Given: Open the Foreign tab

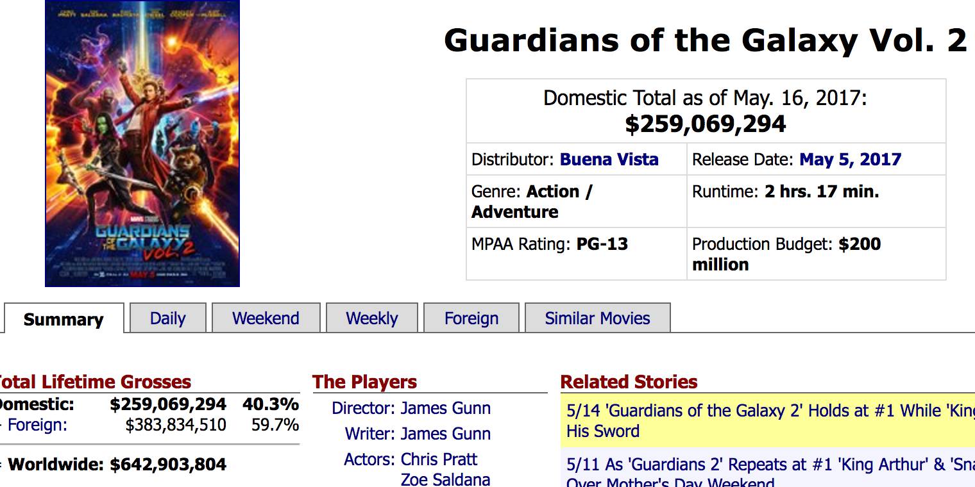Looking at the screenshot, I should pyautogui.click(x=471, y=318).
